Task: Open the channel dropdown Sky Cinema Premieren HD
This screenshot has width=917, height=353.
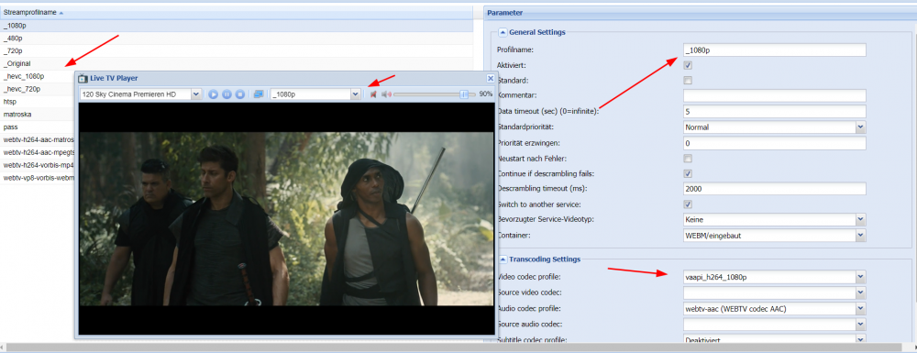Action: click(196, 94)
